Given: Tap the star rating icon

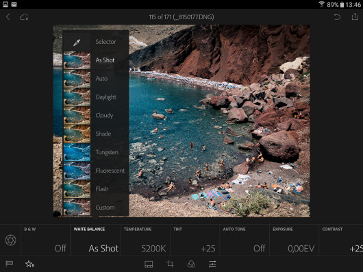Looking at the screenshot, I should 29,264.
